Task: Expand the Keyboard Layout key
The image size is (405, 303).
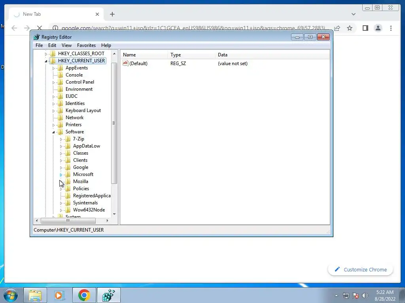Action: point(53,111)
